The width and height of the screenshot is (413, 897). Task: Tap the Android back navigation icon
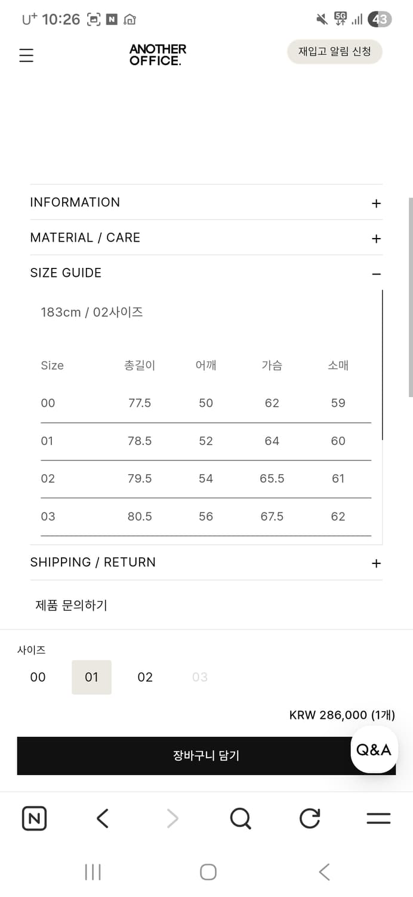[323, 872]
